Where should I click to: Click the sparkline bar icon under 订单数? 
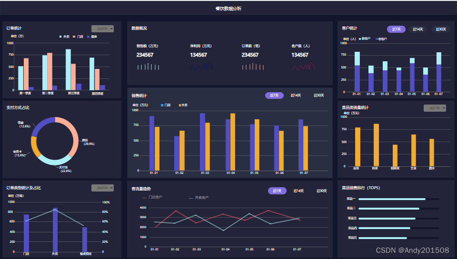coord(253,67)
